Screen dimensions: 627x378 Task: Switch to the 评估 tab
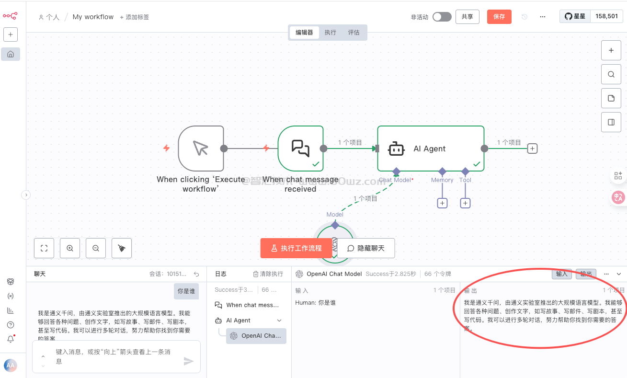click(353, 33)
